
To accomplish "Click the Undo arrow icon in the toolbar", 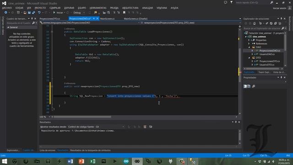I will pyautogui.click(x=39, y=12).
